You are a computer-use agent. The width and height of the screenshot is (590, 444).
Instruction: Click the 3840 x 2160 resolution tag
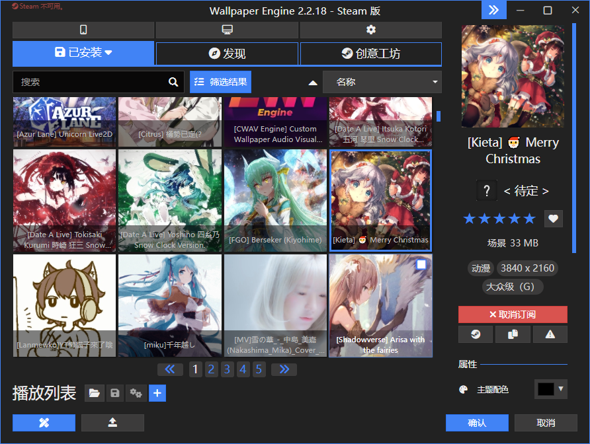coord(527,268)
